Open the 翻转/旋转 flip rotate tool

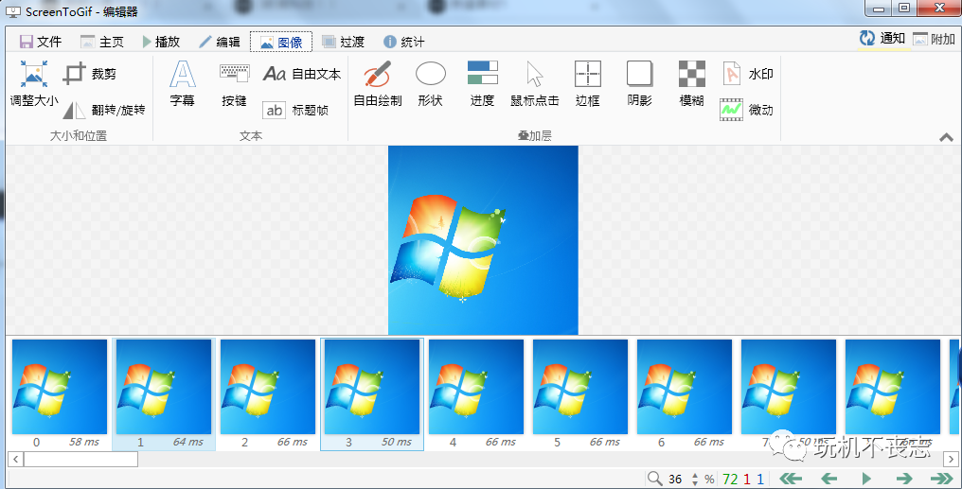coord(104,111)
